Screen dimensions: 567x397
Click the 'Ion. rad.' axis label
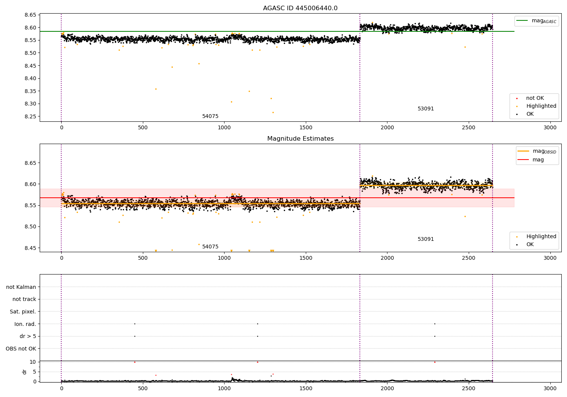25,324
